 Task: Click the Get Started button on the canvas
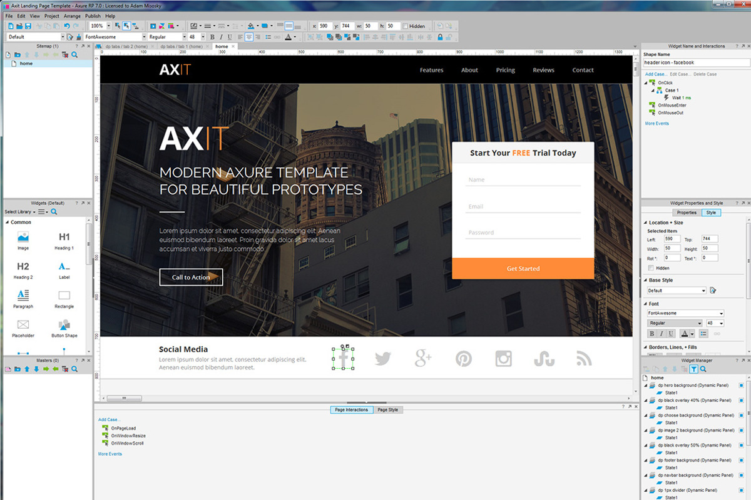523,269
